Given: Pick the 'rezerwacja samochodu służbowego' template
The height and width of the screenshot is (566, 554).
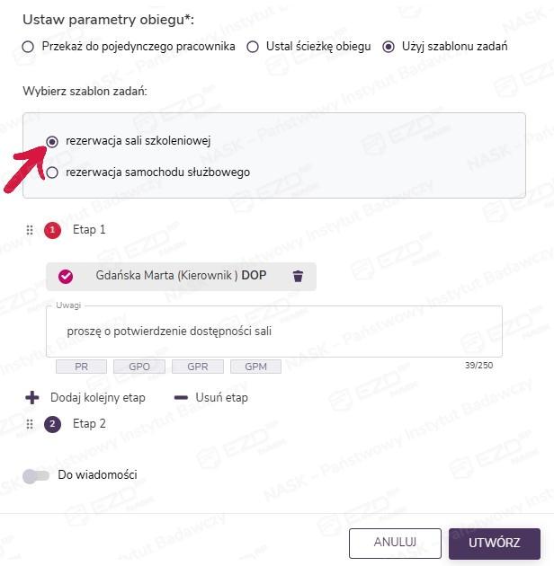Looking at the screenshot, I should [52, 172].
